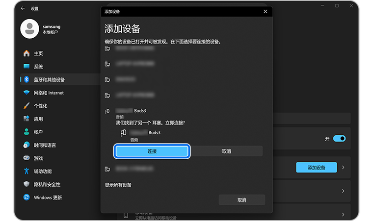This screenshot has height=221, width=373.
Task: Click 取消 at dialog bottom
Action: [241, 200]
